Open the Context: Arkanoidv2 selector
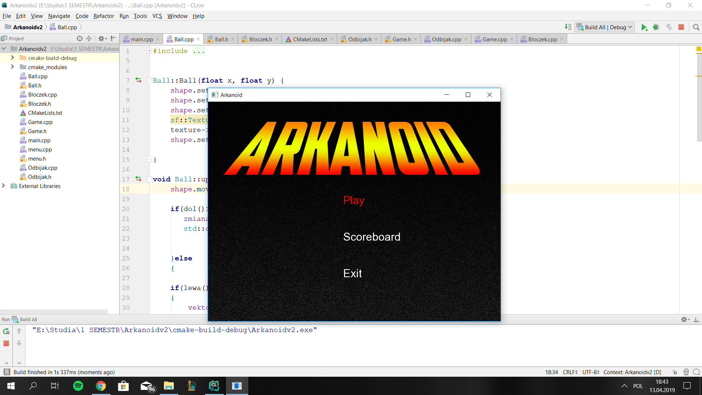The width and height of the screenshot is (702, 395). point(633,372)
